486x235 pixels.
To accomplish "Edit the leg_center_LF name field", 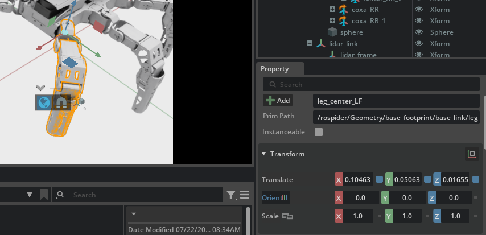I will click(x=396, y=101).
